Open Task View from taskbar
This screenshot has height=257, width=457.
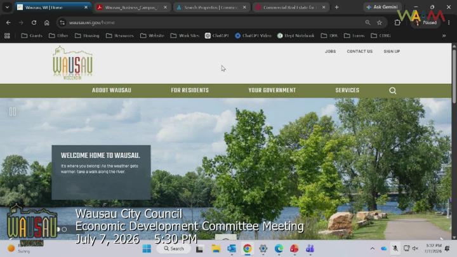click(199, 249)
